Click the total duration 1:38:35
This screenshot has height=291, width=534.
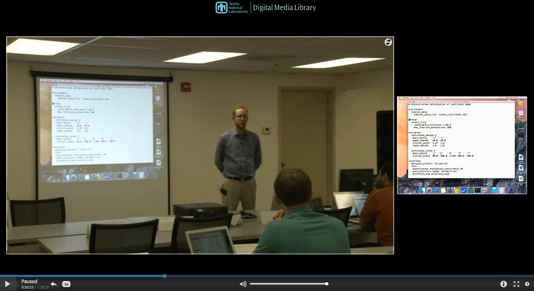43,287
